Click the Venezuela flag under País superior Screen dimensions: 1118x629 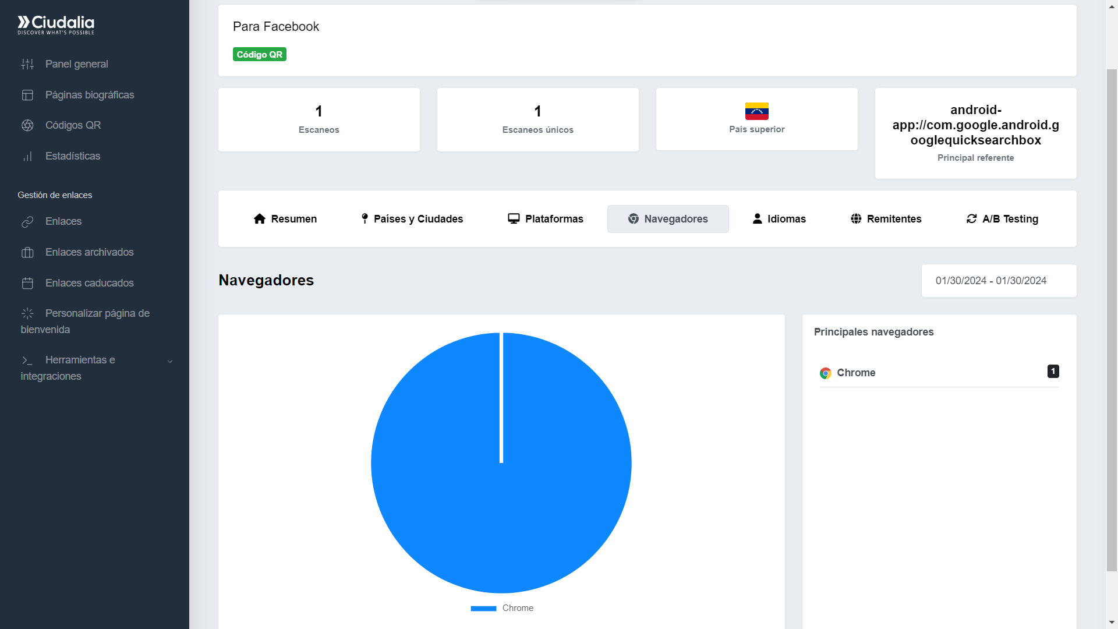click(756, 111)
